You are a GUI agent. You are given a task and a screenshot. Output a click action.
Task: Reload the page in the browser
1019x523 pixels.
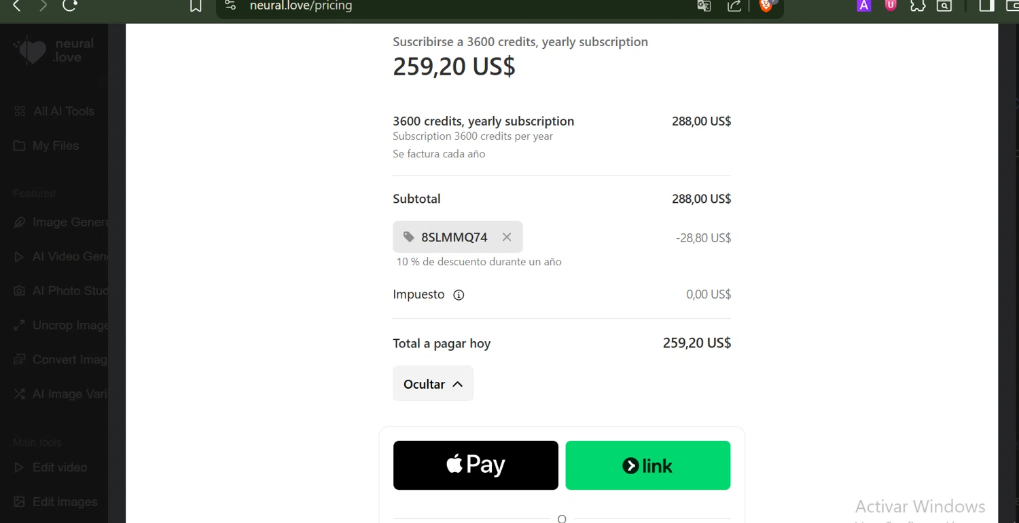69,5
